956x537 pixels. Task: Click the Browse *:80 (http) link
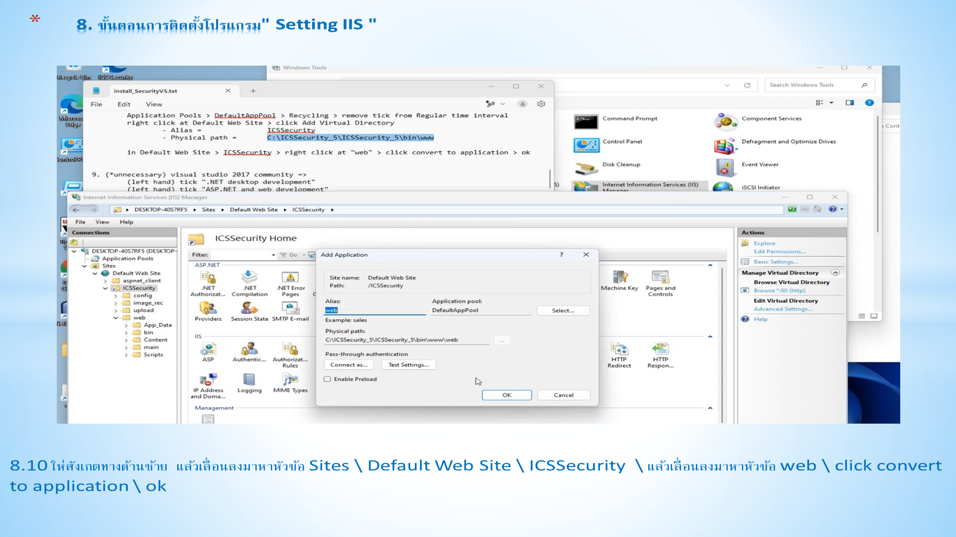[779, 291]
